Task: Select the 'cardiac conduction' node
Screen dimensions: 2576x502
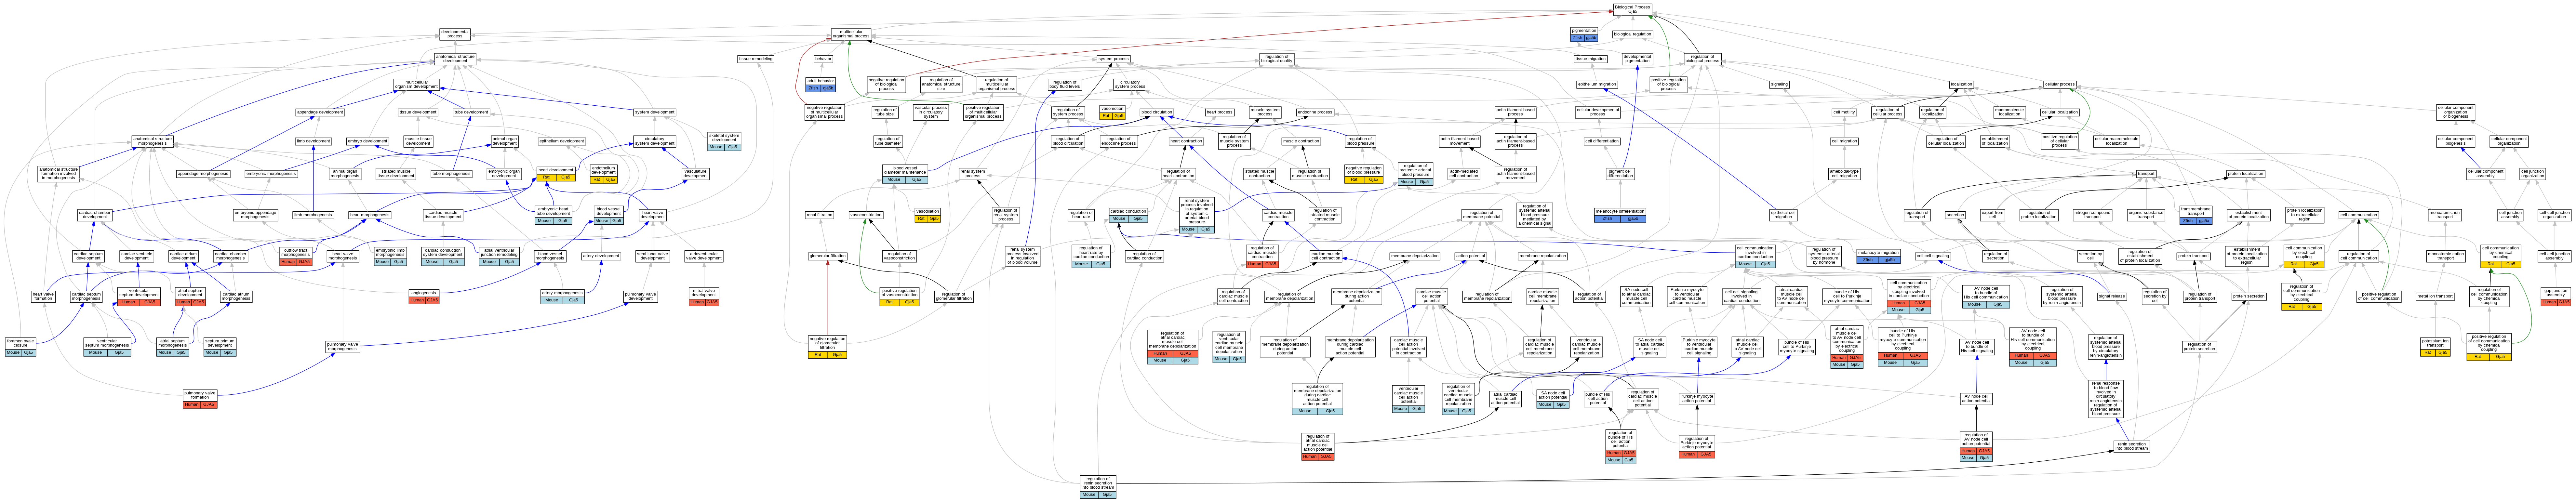Action: click(1128, 215)
